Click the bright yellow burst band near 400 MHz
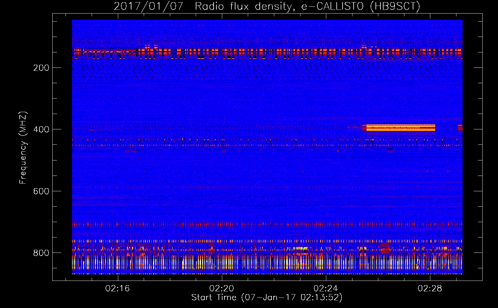The width and height of the screenshot is (498, 308). point(400,128)
